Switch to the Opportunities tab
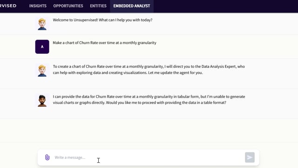Viewport: 298px width, 168px height. coord(68,6)
